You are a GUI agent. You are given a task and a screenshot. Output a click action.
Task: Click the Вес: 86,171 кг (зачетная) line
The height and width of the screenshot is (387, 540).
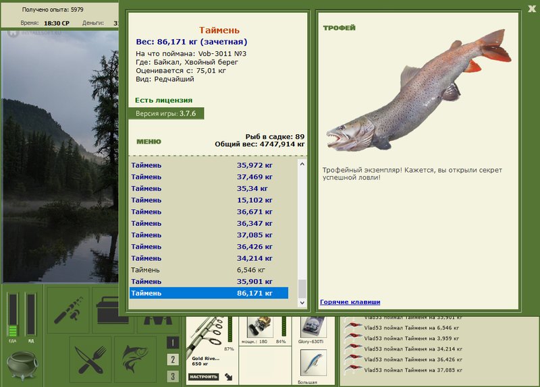192,42
